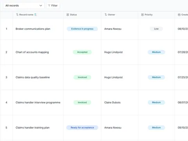This screenshot has width=188, height=141.
Task: Open the All records view dropdown
Action: (x=24, y=5)
